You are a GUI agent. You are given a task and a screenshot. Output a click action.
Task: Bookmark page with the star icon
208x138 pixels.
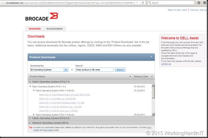point(199,3)
